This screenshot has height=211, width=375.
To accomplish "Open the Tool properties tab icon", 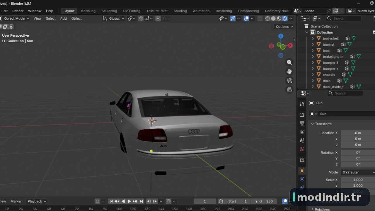I will 302,104.
